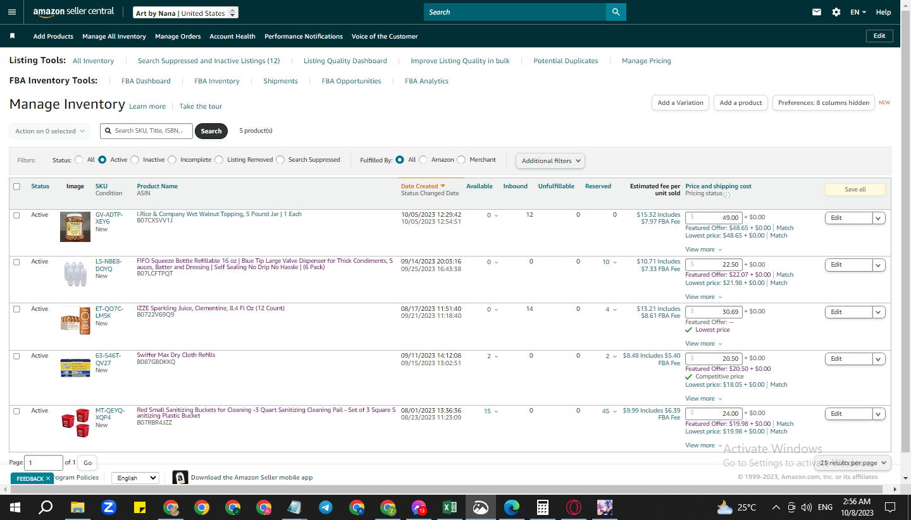Click the 'Save all' button
The width and height of the screenshot is (911, 520).
[x=855, y=190]
